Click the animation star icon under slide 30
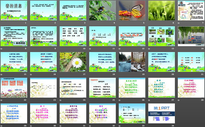 click(x=31, y=126)
